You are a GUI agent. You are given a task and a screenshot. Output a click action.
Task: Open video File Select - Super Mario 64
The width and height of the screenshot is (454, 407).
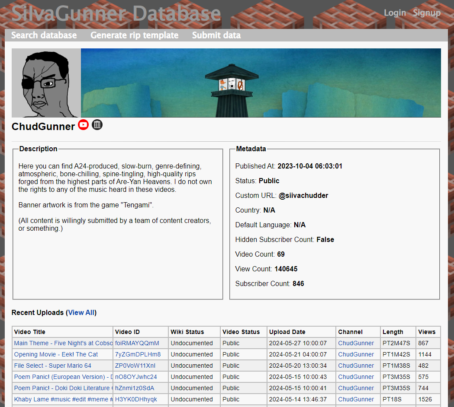(x=53, y=366)
